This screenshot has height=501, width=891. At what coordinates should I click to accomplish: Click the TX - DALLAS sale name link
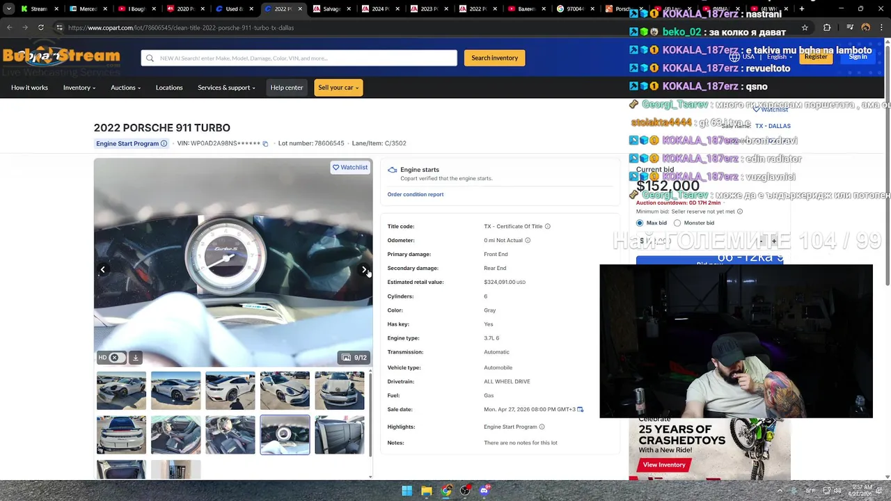[773, 126]
